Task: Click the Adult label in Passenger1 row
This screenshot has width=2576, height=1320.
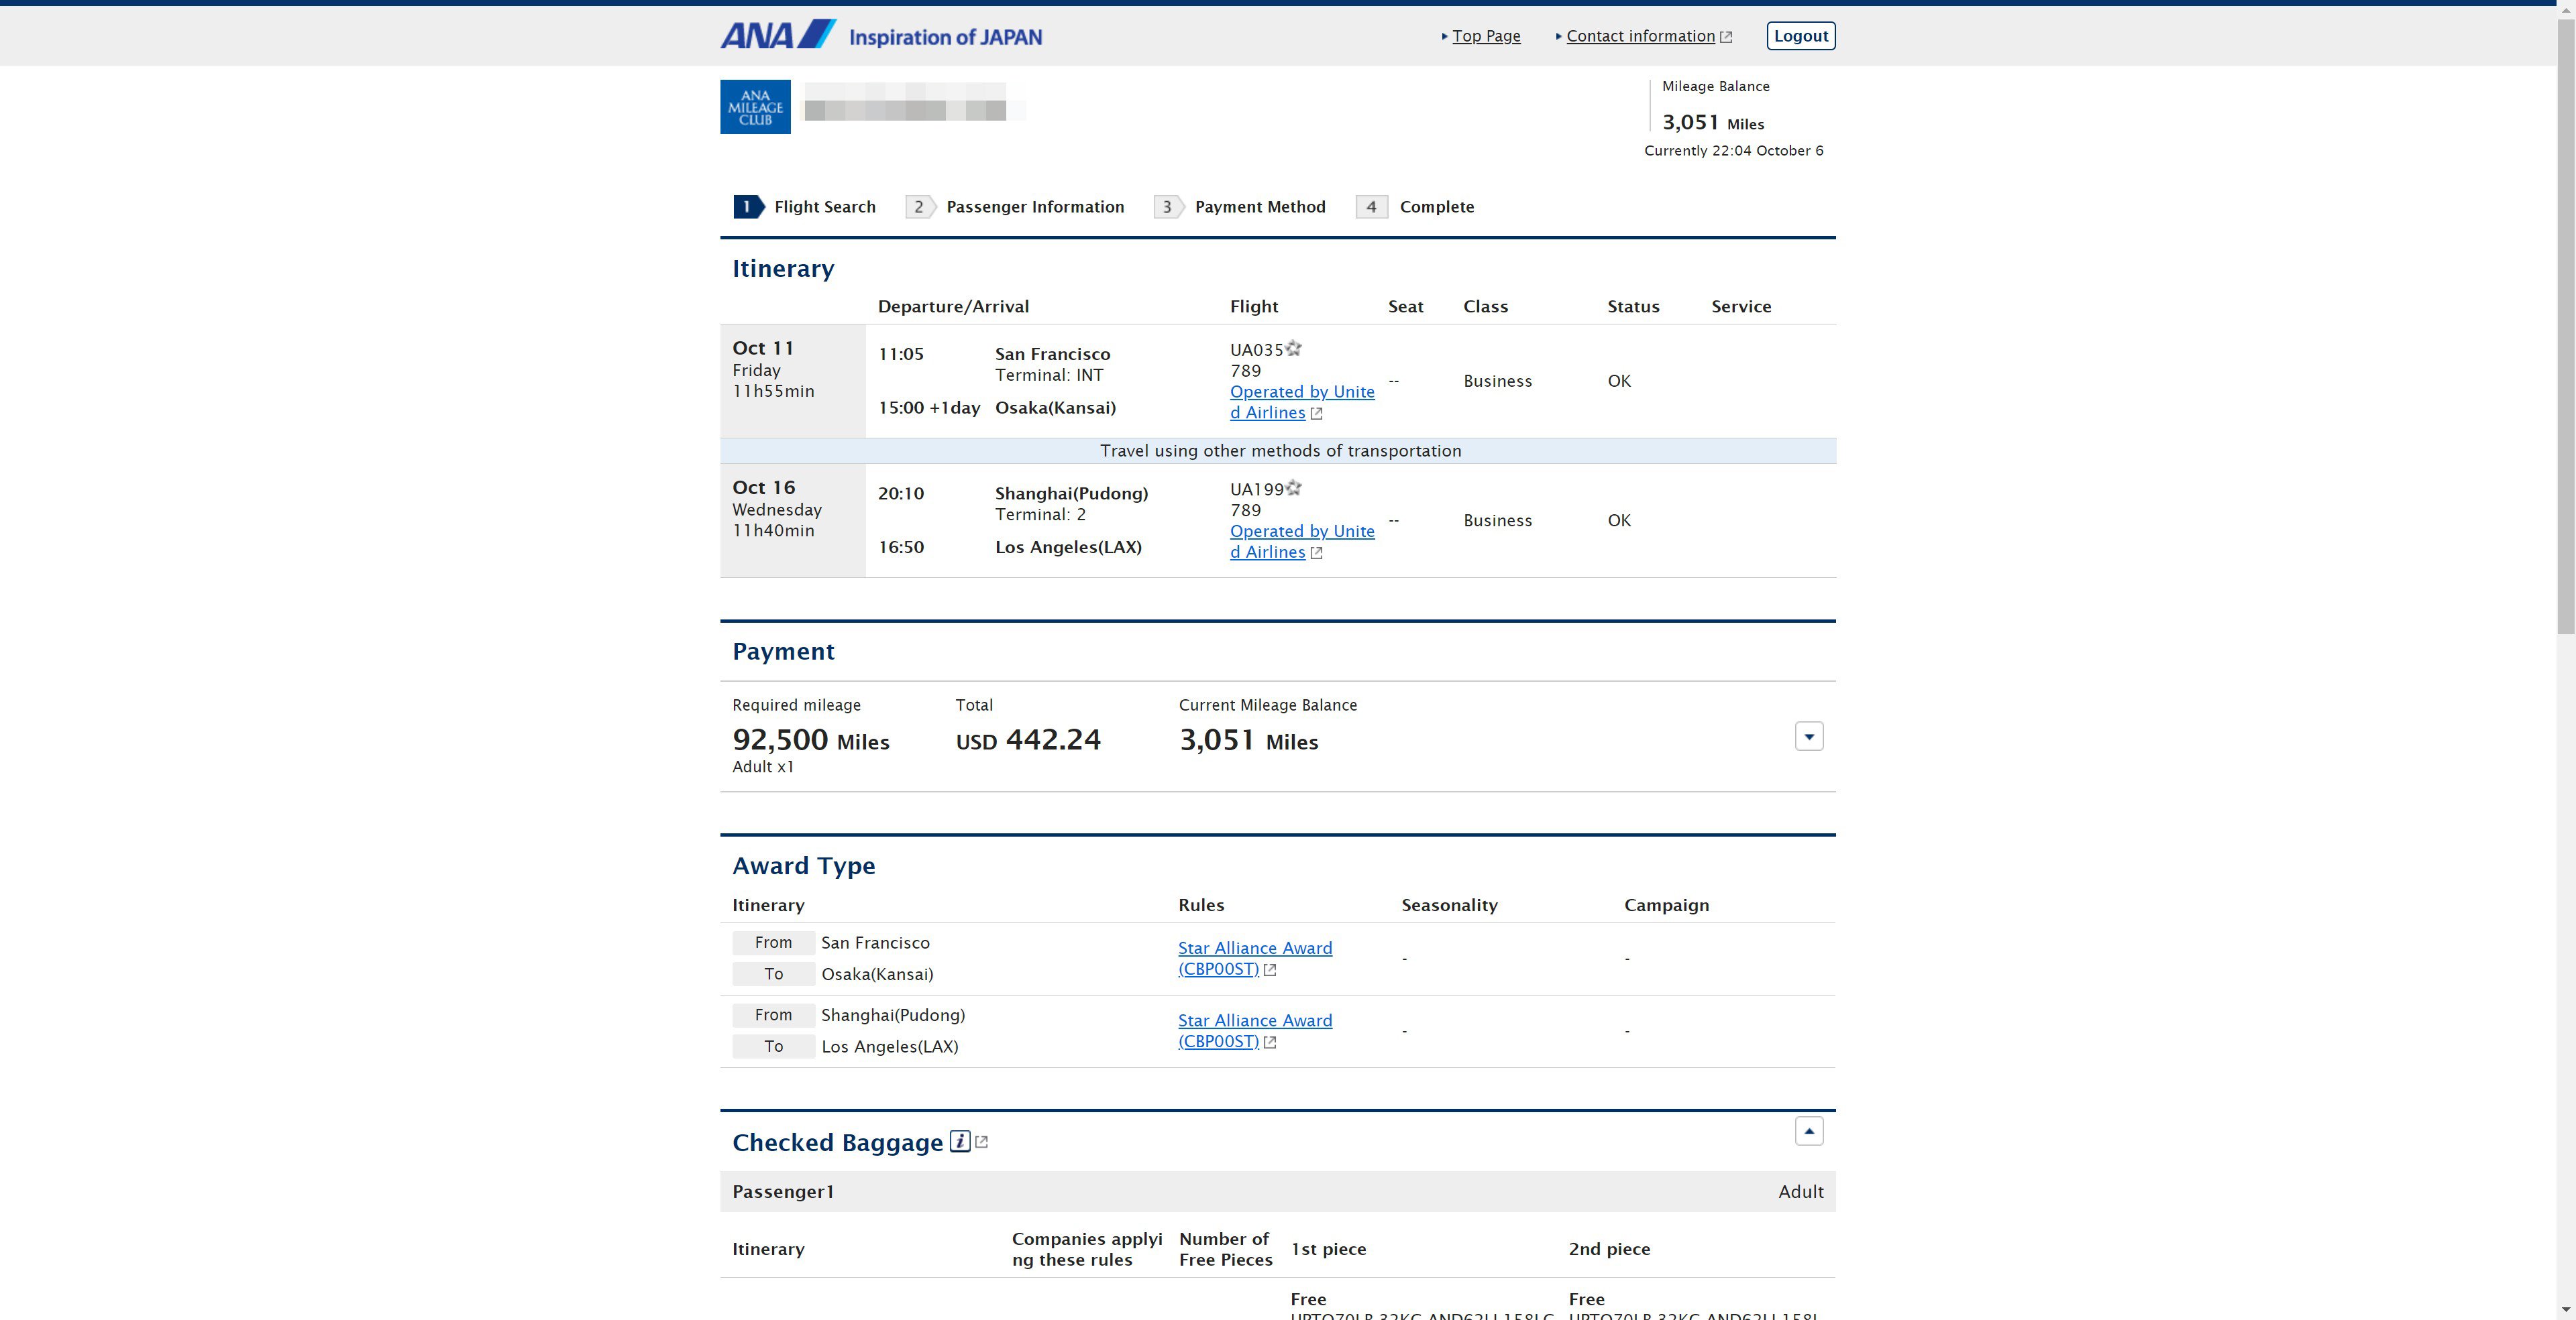Action: (1800, 1191)
